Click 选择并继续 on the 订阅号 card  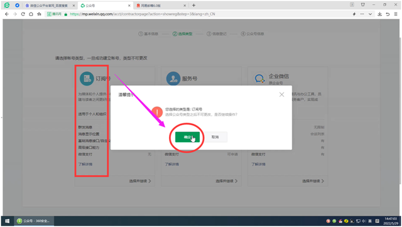[140, 181]
